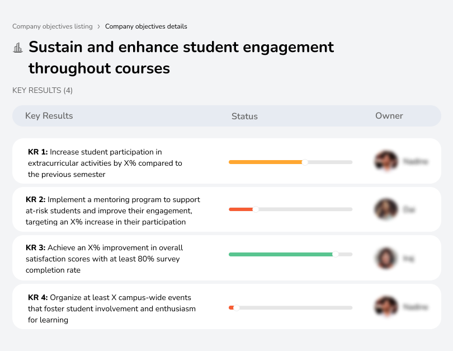The width and height of the screenshot is (453, 351).
Task: Click the Key Results column header
Action: [x=49, y=116]
